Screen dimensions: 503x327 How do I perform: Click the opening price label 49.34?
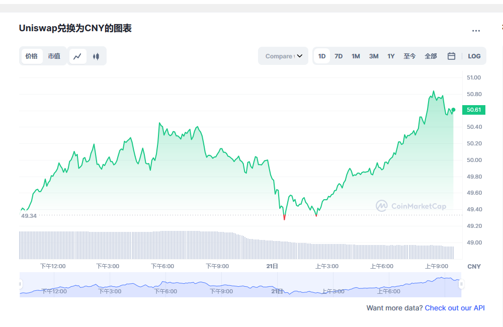click(29, 216)
